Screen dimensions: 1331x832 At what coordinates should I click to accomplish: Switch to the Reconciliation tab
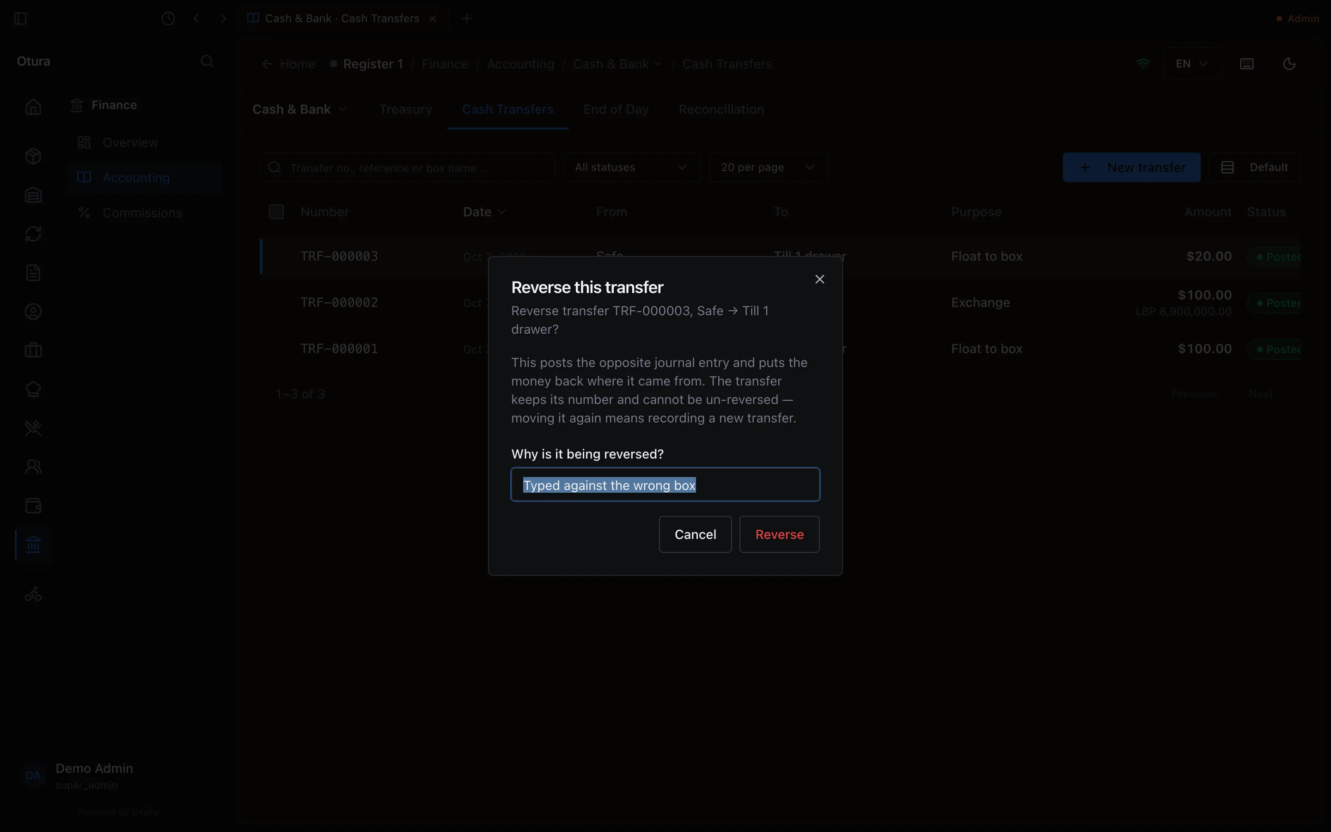[721, 110]
